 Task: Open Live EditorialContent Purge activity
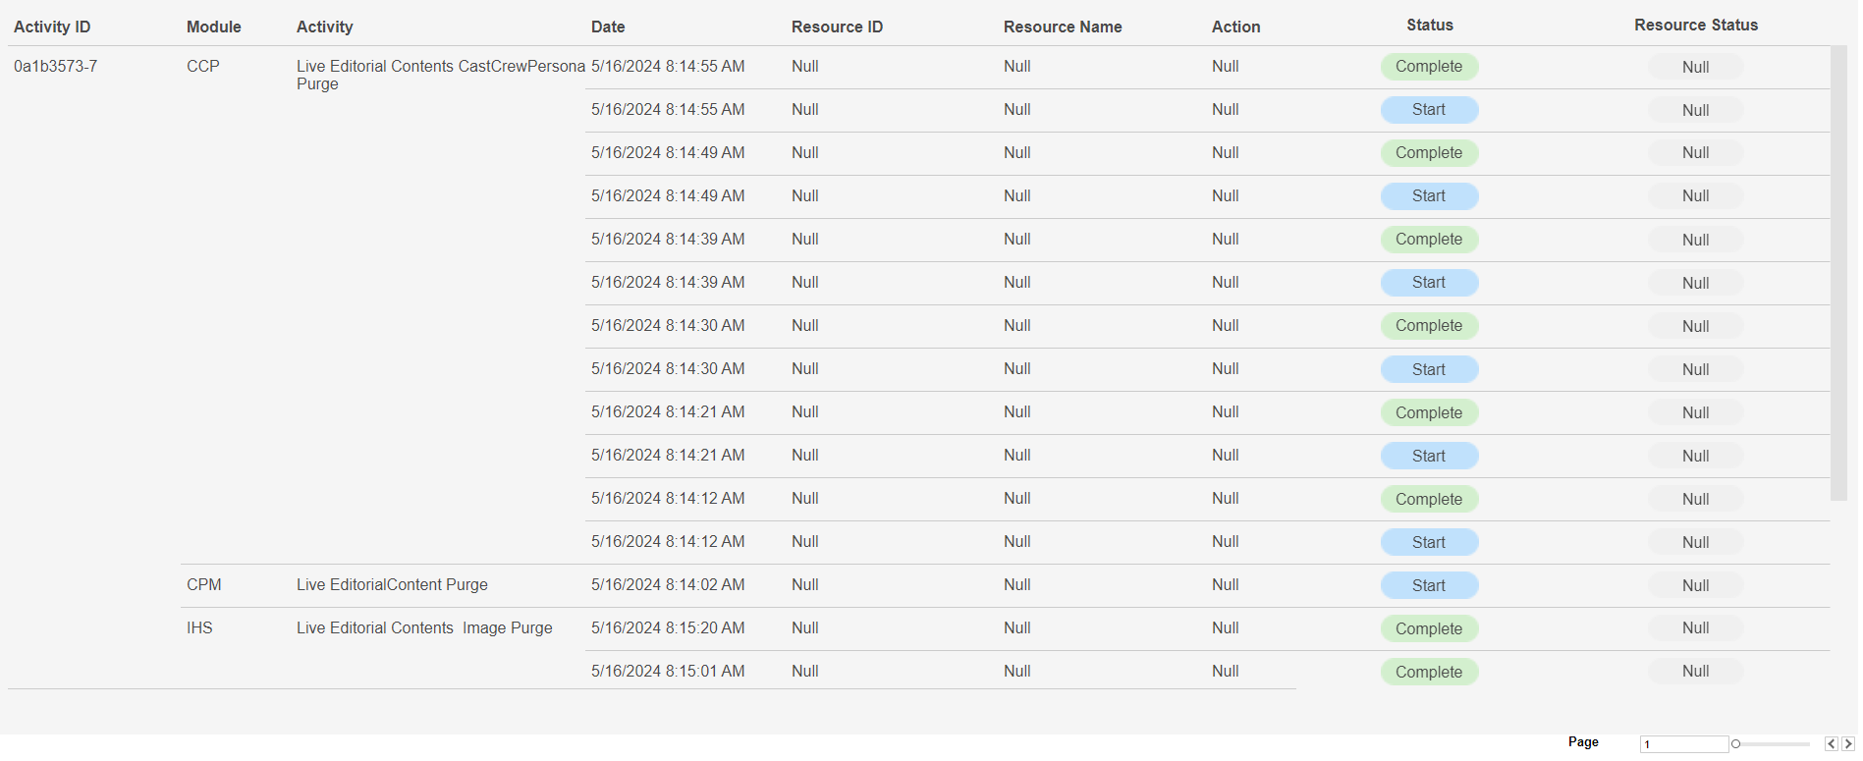[392, 585]
